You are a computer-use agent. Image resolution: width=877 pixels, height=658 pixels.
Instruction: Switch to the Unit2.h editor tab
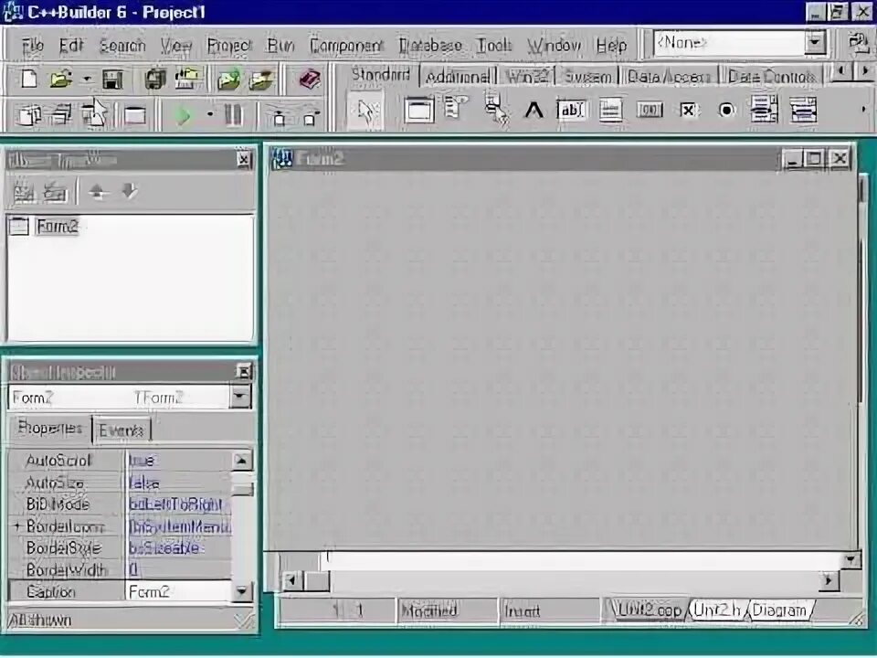pyautogui.click(x=716, y=610)
